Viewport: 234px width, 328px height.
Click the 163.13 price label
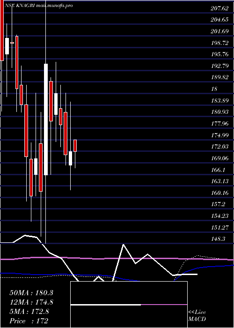point(220,181)
